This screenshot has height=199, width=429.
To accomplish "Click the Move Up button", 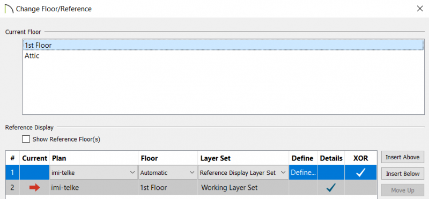I will 403,190.
